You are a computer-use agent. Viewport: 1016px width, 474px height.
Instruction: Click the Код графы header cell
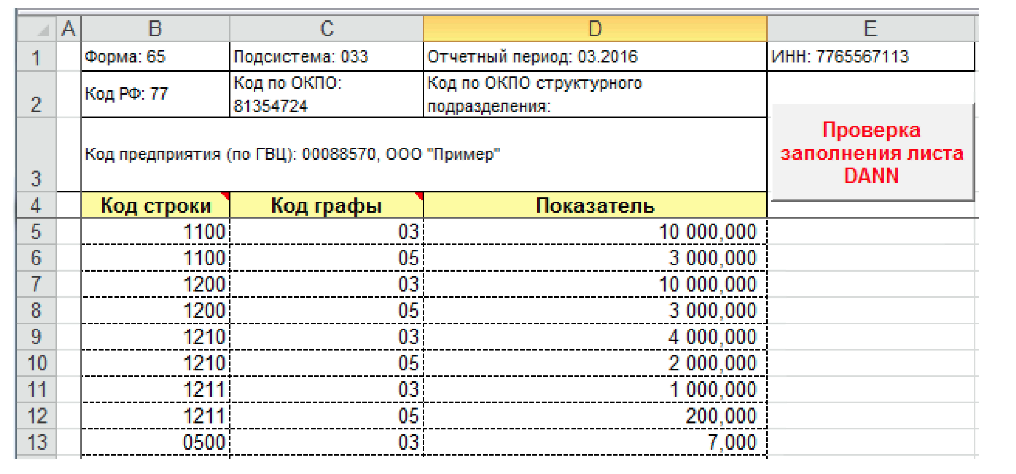(x=327, y=205)
